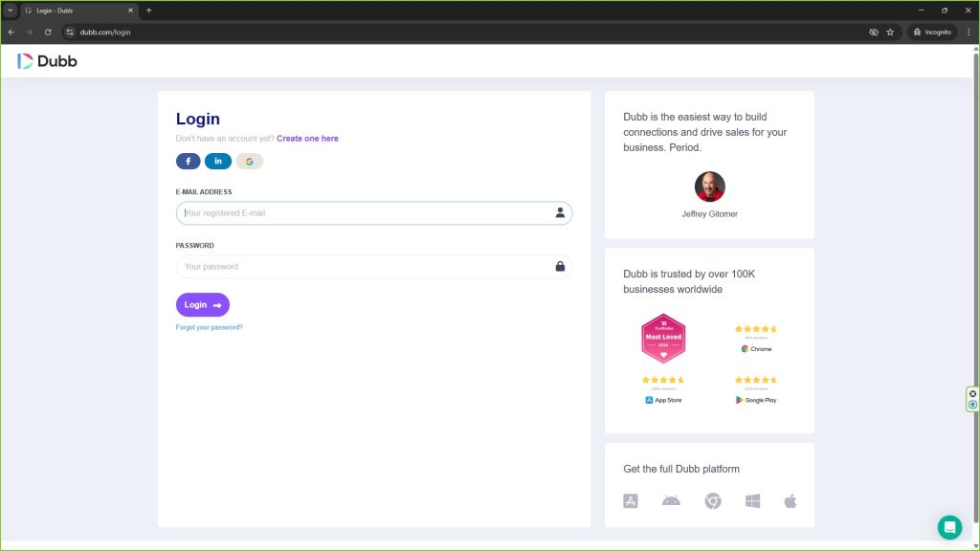The image size is (980, 551).
Task: Open the App Store rating badge
Action: pyautogui.click(x=663, y=390)
